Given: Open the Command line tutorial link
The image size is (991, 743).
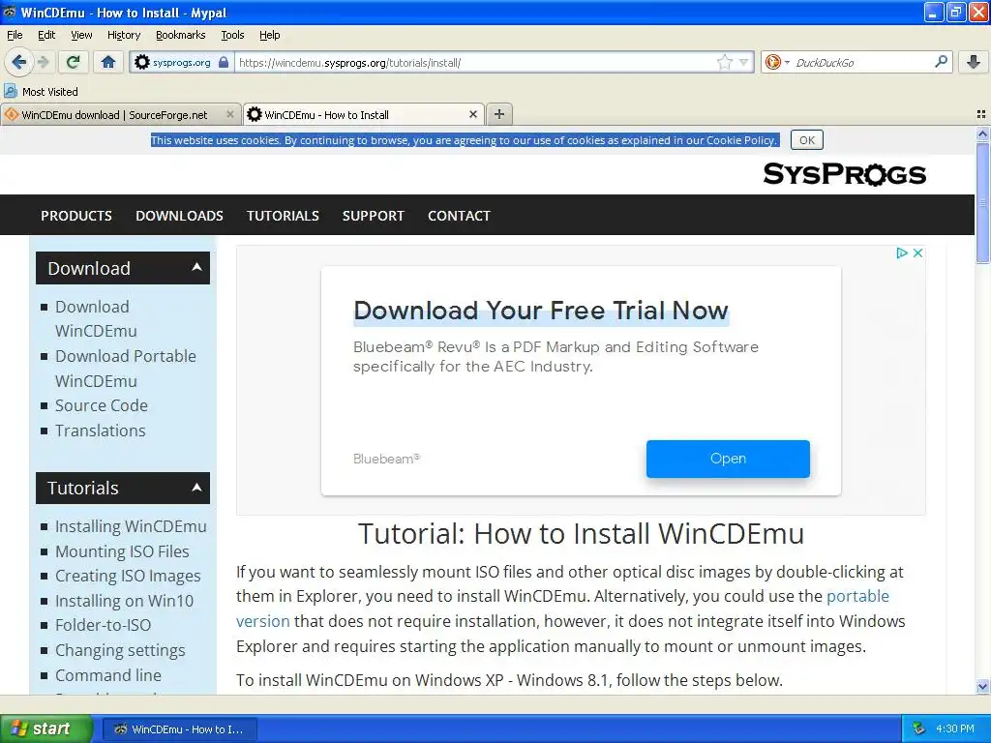Looking at the screenshot, I should pos(108,674).
